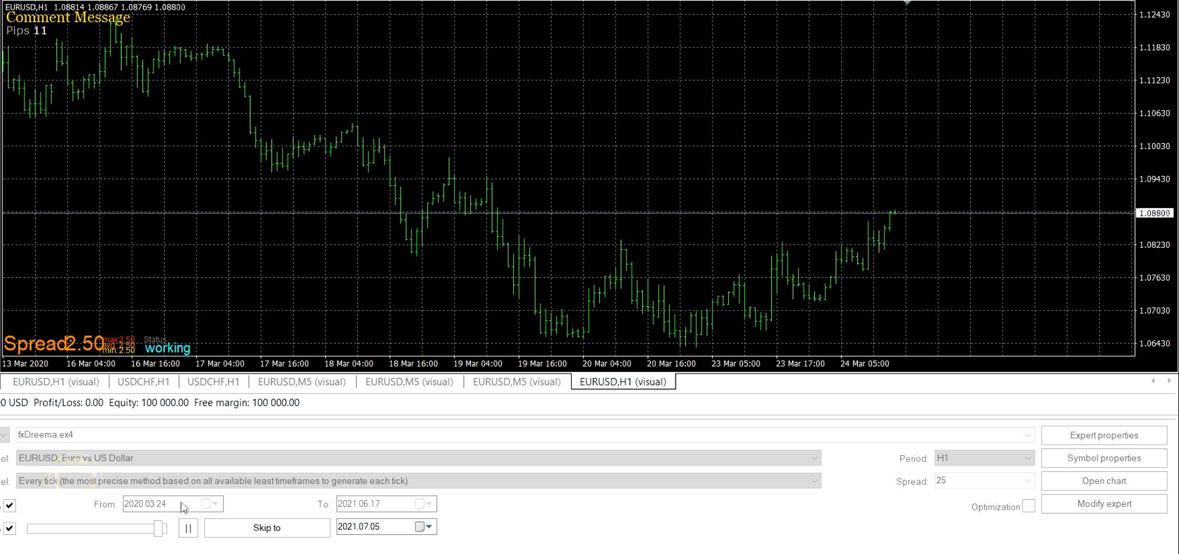Expand the Period H1 dropdown
1179x554 pixels.
click(x=1028, y=458)
